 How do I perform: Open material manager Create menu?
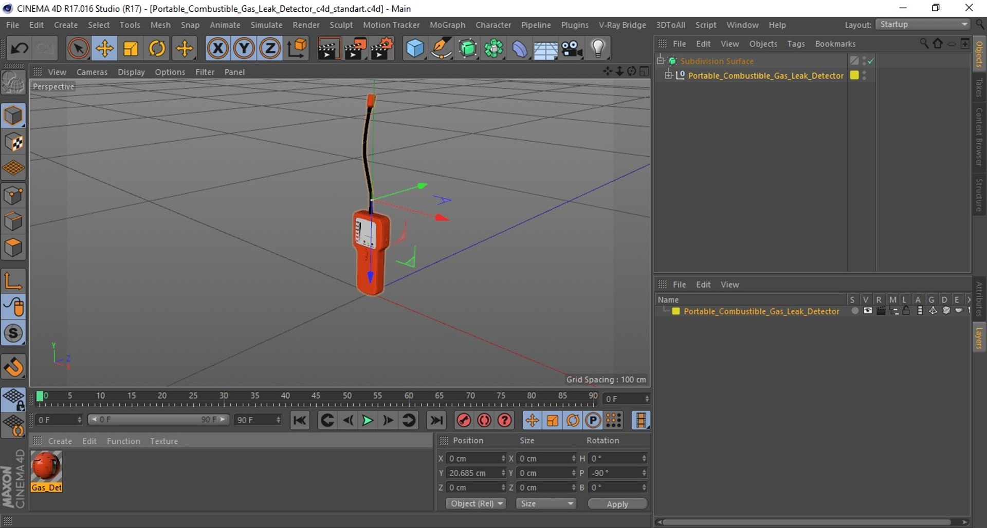pyautogui.click(x=60, y=441)
